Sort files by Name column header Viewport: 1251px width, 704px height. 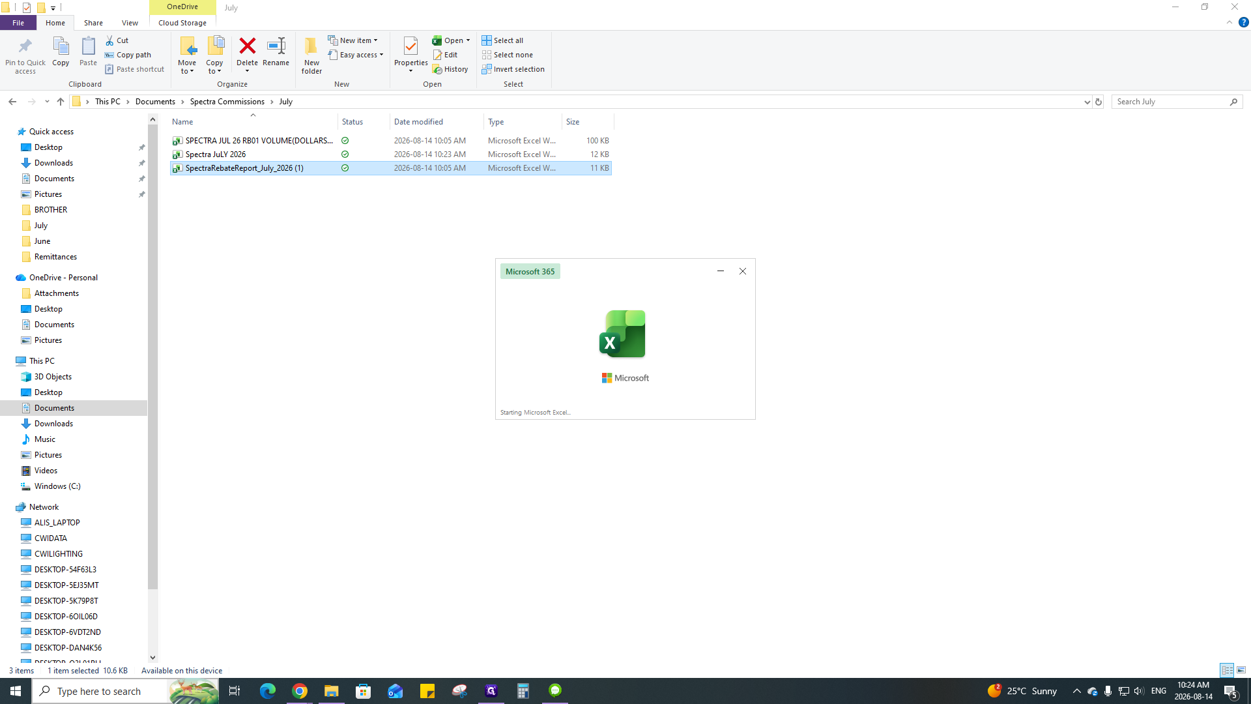coord(253,122)
